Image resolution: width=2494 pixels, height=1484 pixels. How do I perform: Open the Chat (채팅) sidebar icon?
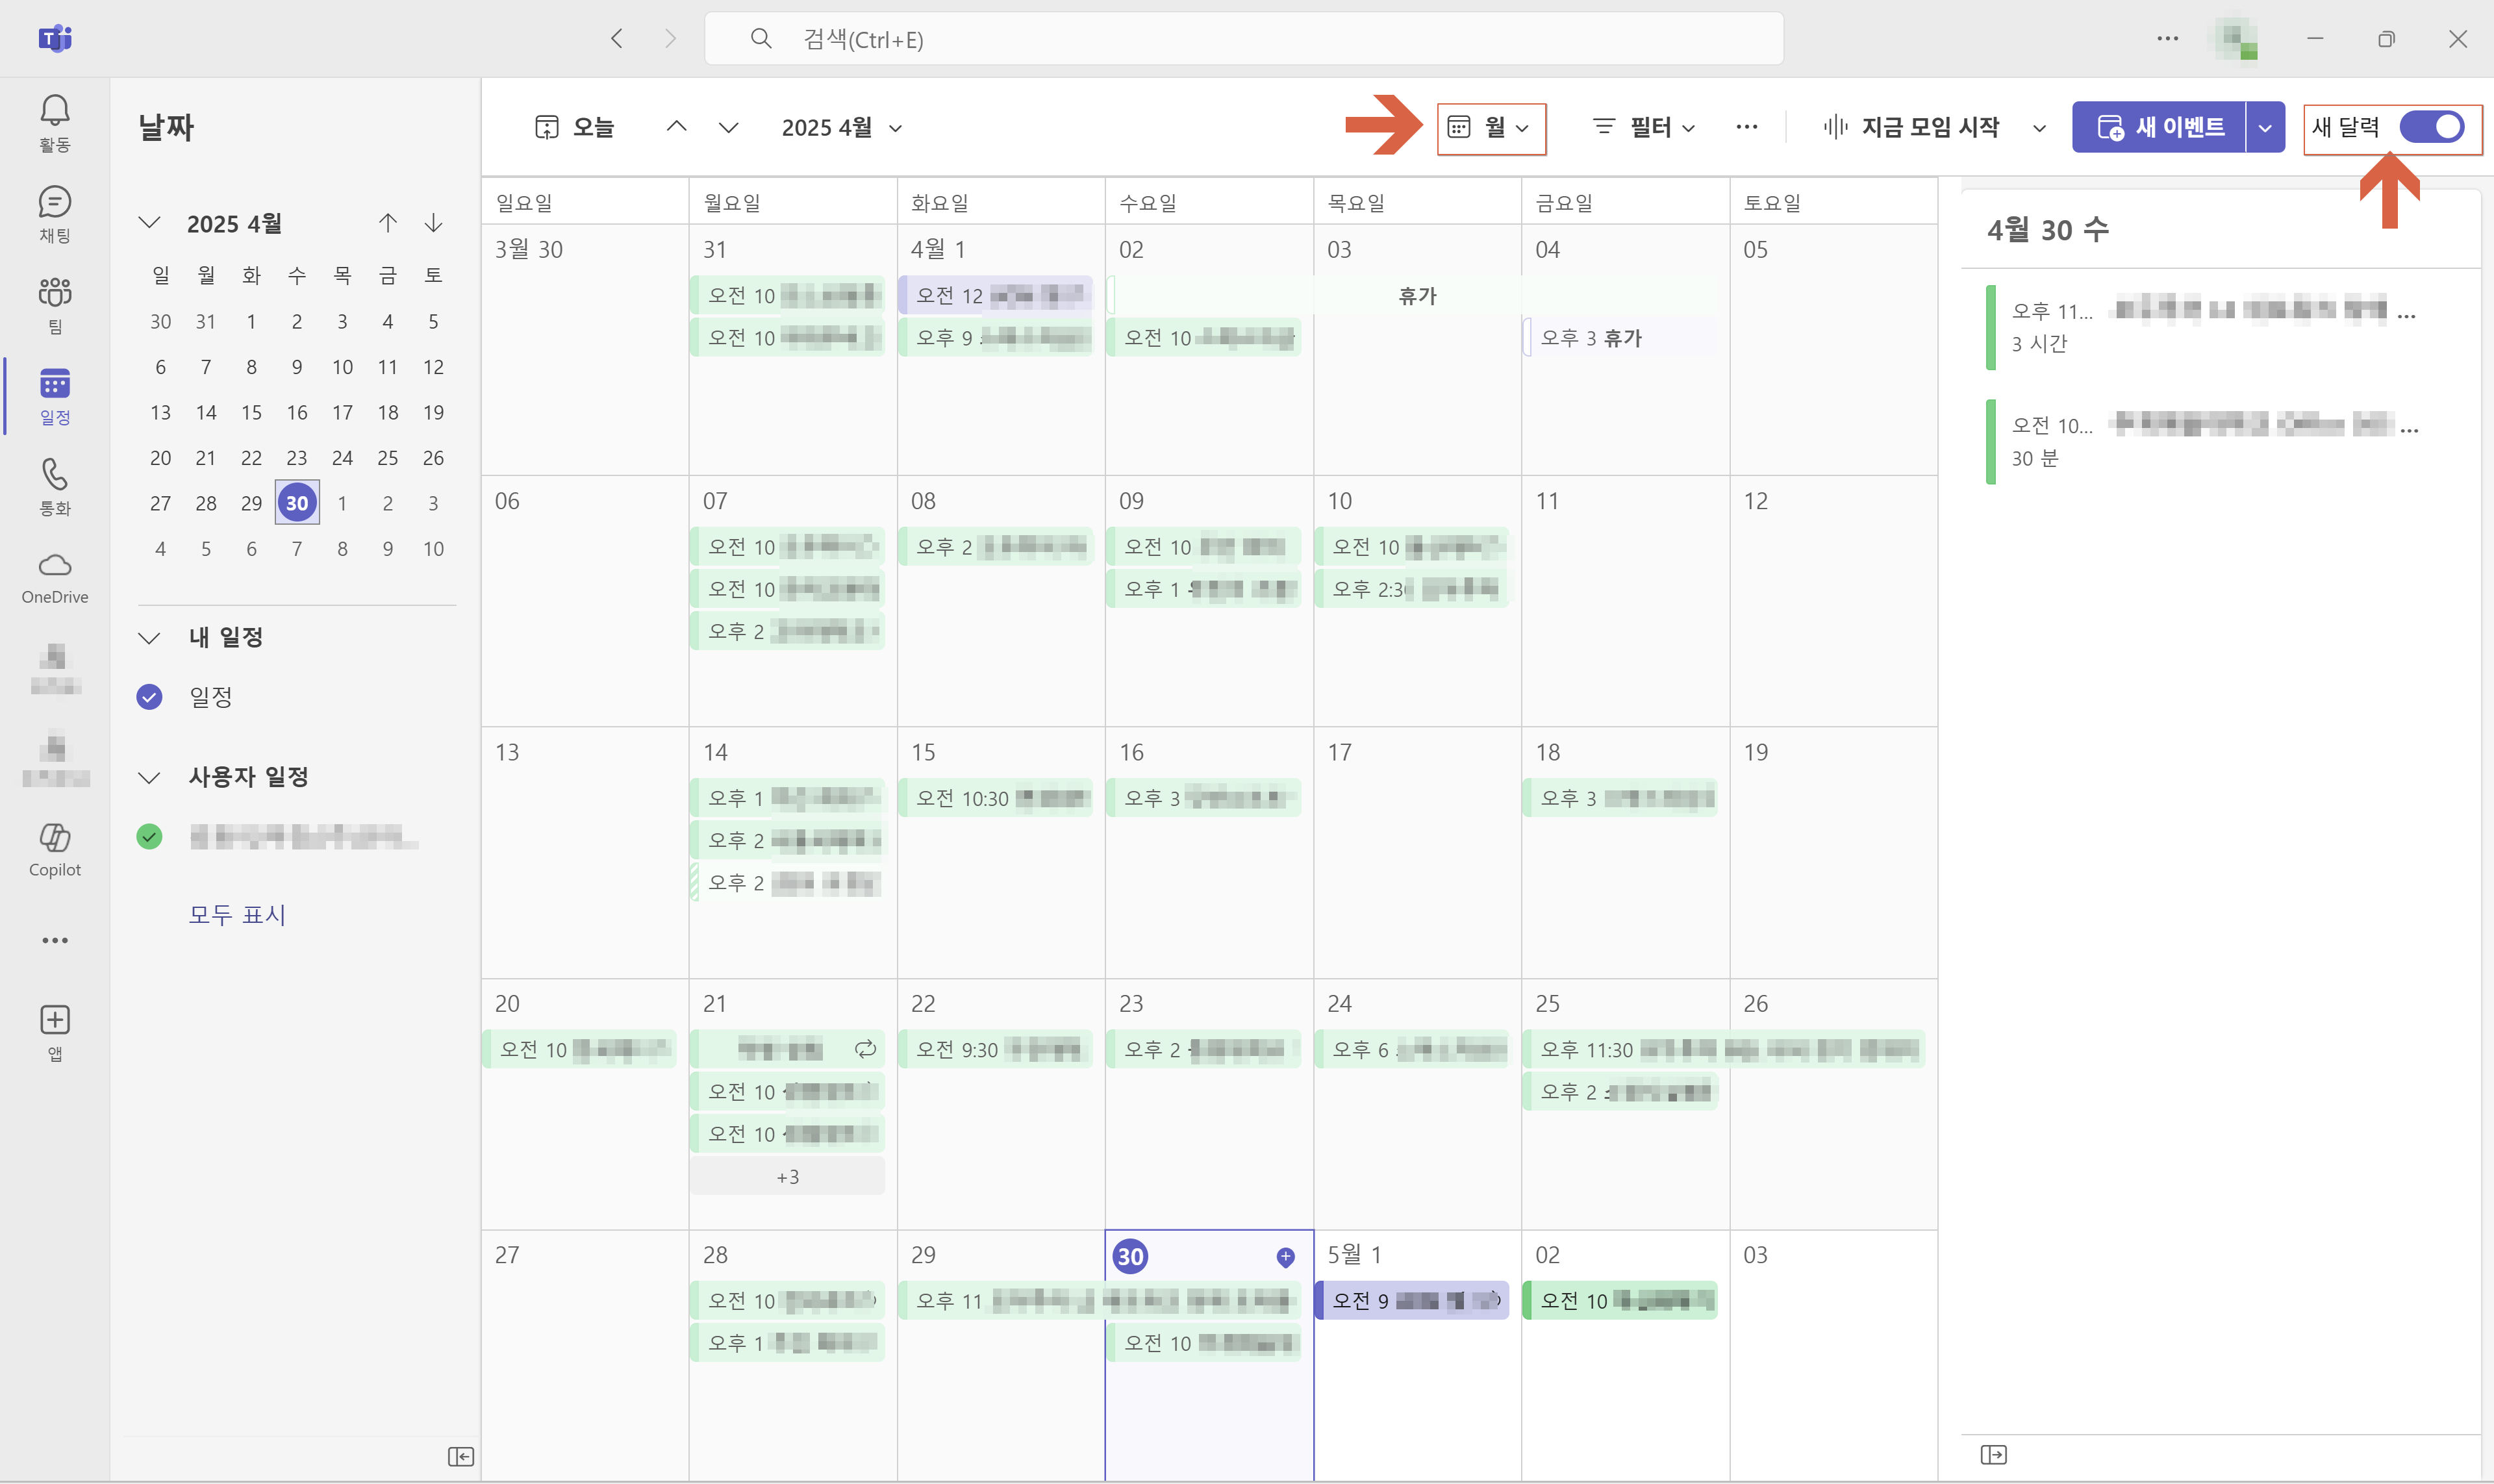(x=54, y=213)
